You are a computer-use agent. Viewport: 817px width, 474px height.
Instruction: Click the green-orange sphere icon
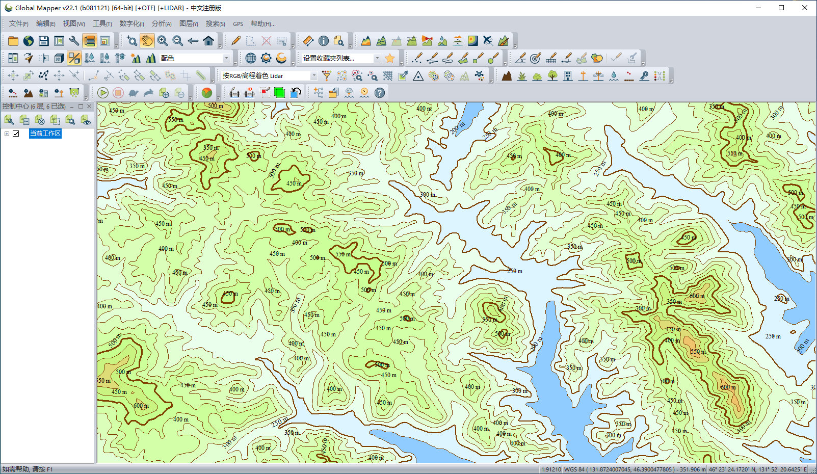(x=206, y=93)
